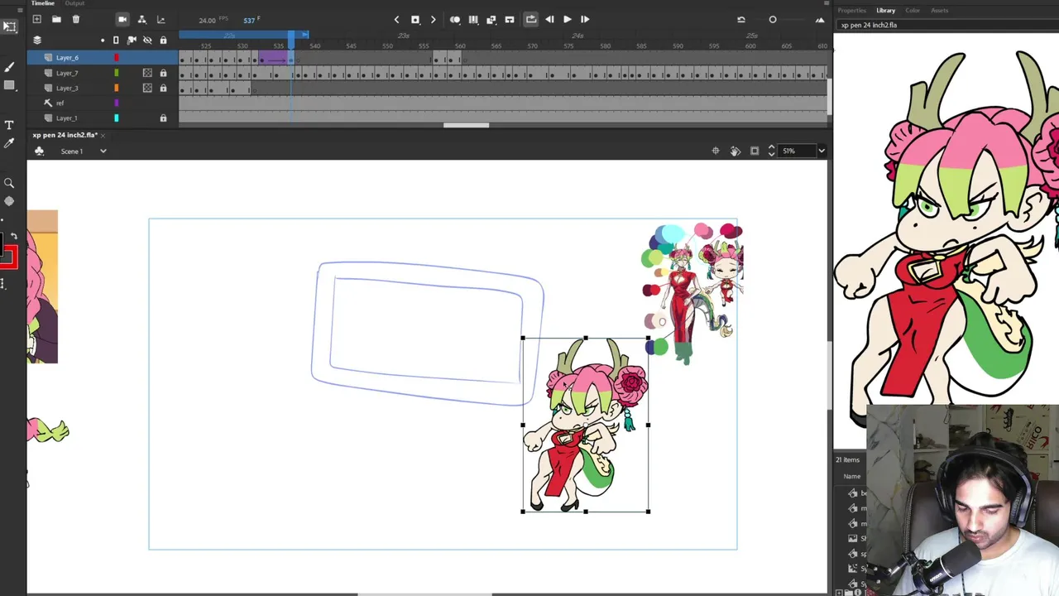The height and width of the screenshot is (596, 1059).
Task: Open the Properties tab
Action: coord(851,10)
